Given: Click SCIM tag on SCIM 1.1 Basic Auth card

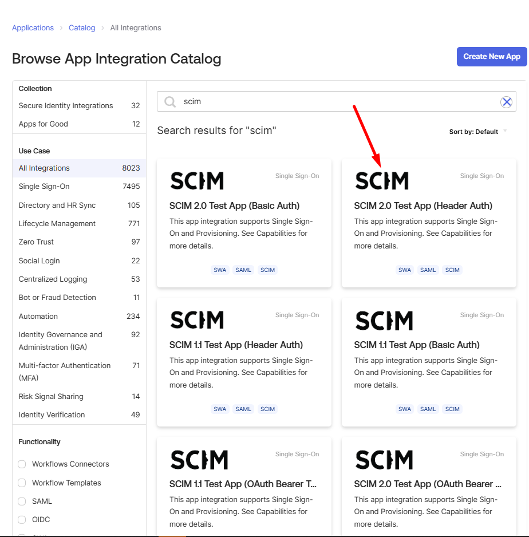Looking at the screenshot, I should [x=452, y=409].
